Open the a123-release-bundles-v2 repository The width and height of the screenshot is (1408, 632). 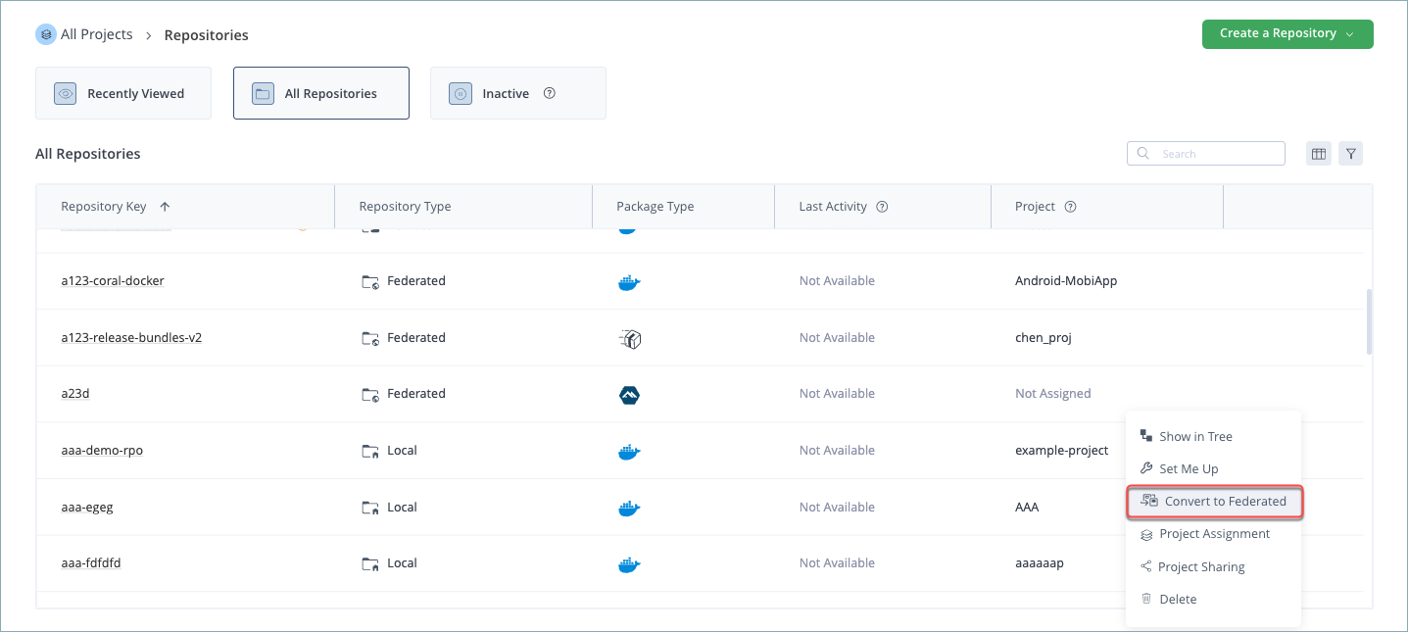(x=131, y=338)
